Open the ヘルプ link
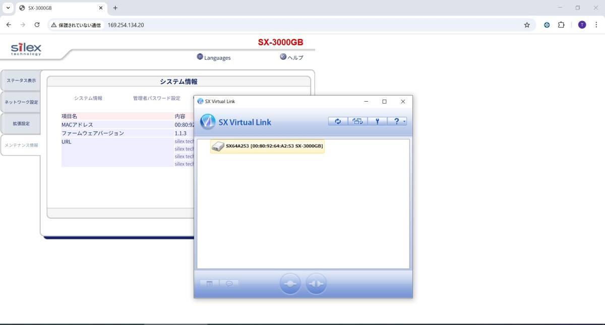 click(x=295, y=58)
